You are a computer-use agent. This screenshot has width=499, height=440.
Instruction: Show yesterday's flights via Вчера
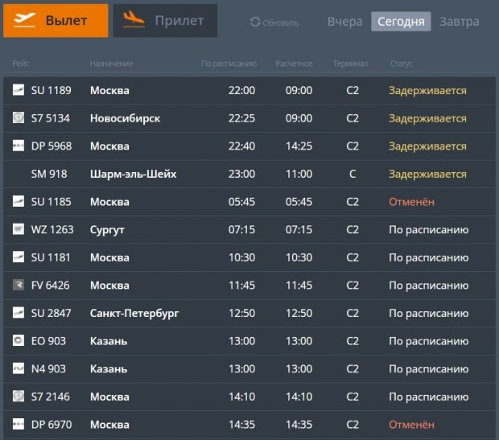[x=344, y=22]
